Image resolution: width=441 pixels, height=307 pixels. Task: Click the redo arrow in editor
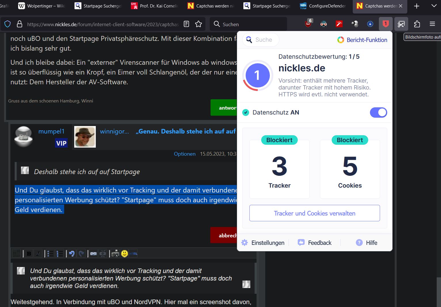tap(81, 253)
